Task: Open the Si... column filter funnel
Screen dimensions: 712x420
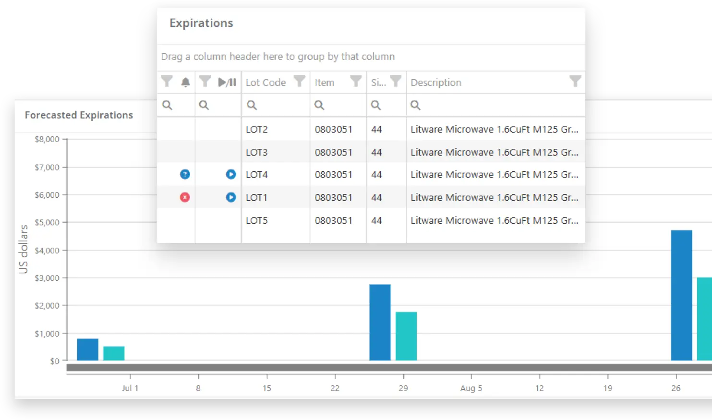Action: (x=396, y=82)
